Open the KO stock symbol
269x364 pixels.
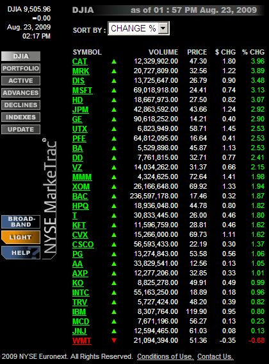pyautogui.click(x=77, y=283)
